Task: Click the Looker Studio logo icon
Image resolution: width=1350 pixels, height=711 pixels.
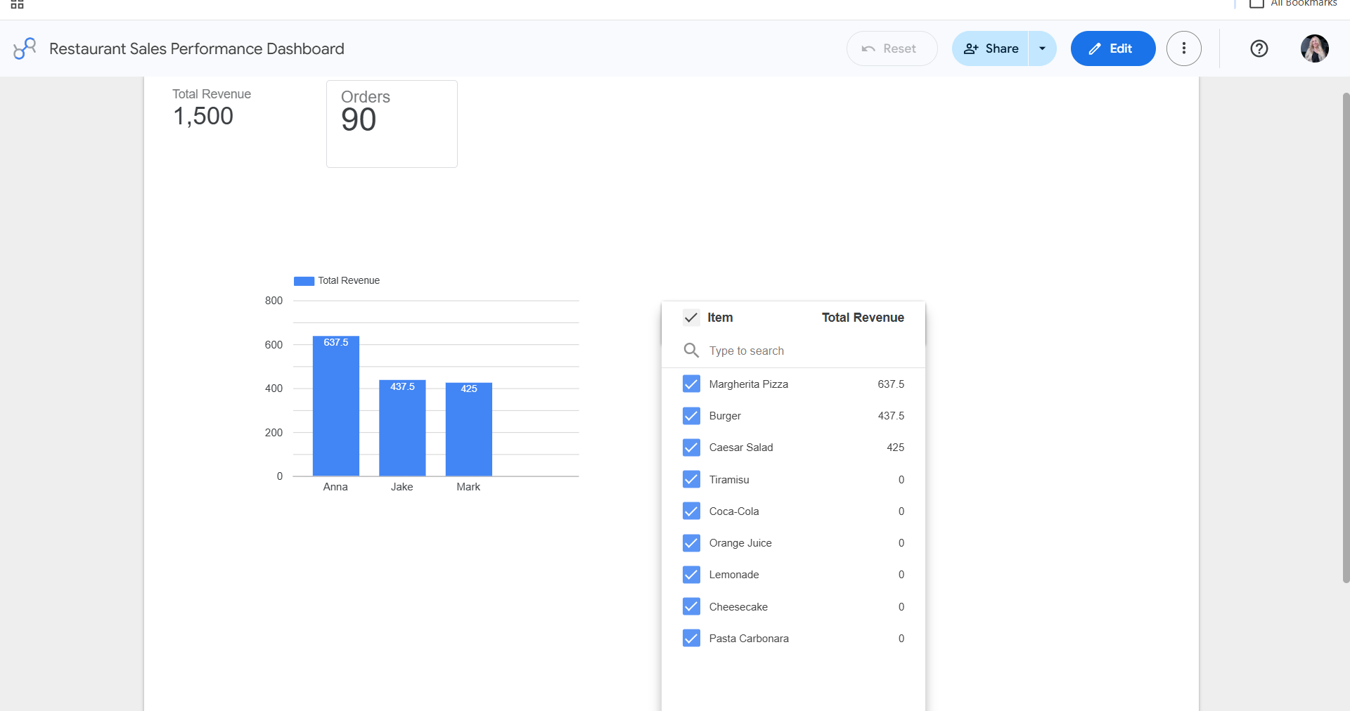Action: pyautogui.click(x=25, y=48)
